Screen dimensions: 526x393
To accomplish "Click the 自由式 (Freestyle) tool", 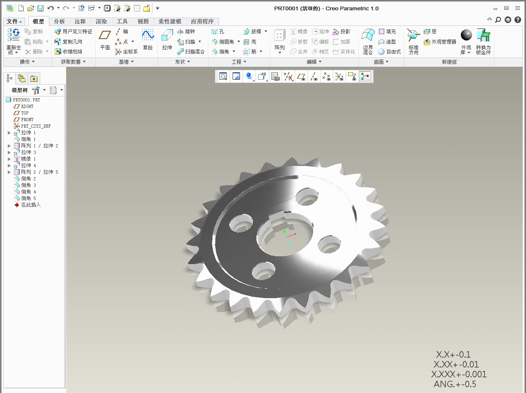I will pyautogui.click(x=389, y=52).
